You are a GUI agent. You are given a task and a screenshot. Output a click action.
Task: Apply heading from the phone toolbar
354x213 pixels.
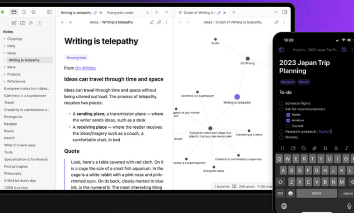click(x=325, y=148)
